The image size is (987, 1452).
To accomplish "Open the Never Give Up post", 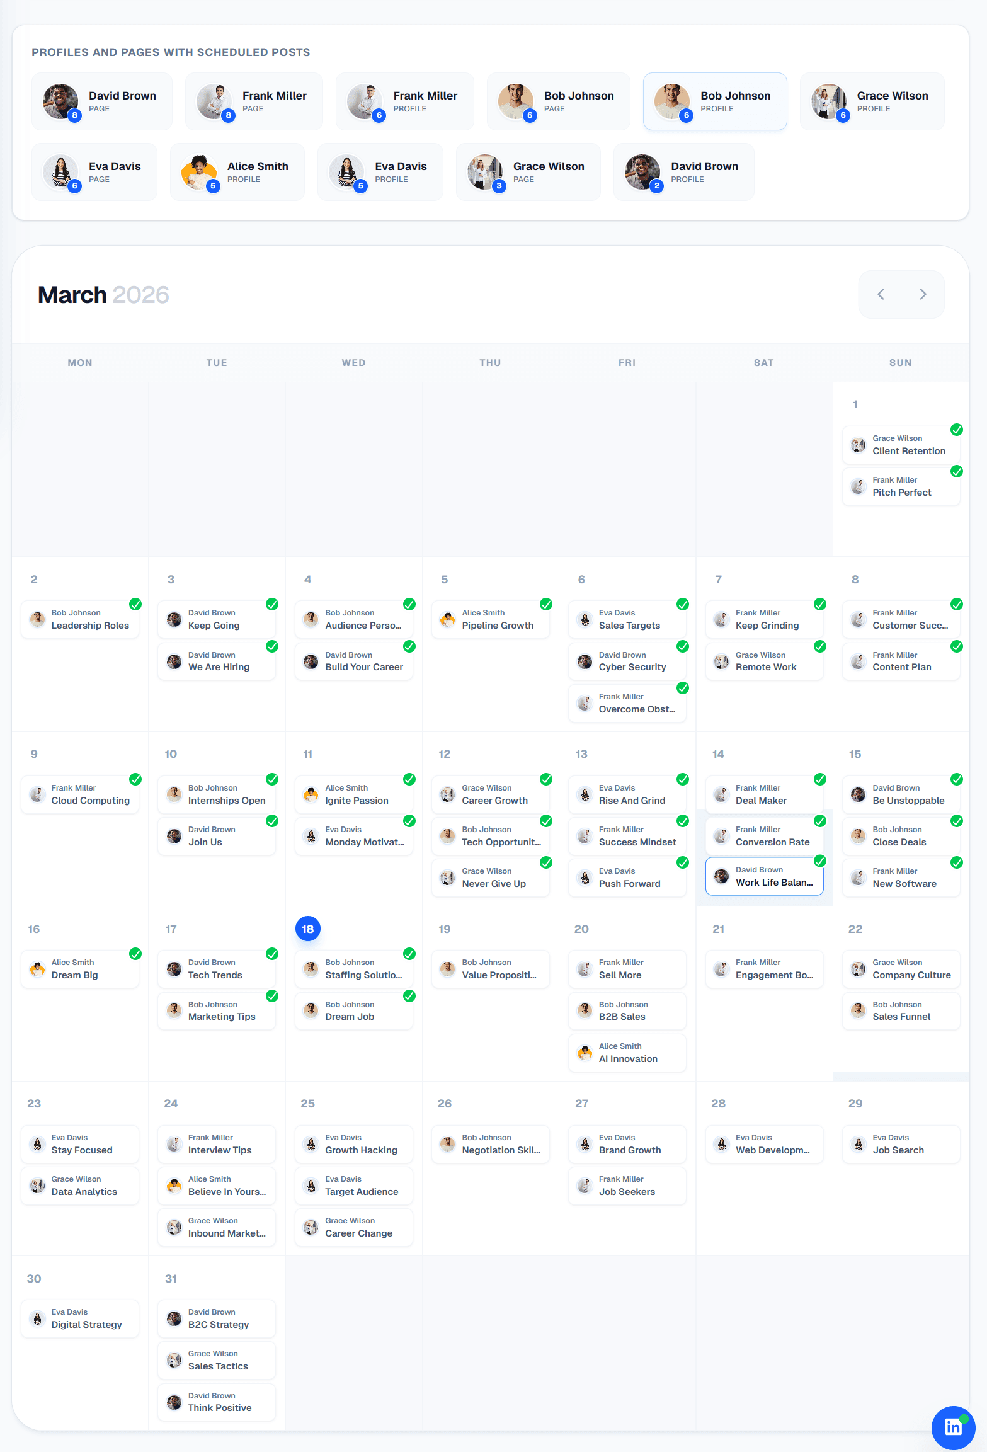I will tap(491, 877).
